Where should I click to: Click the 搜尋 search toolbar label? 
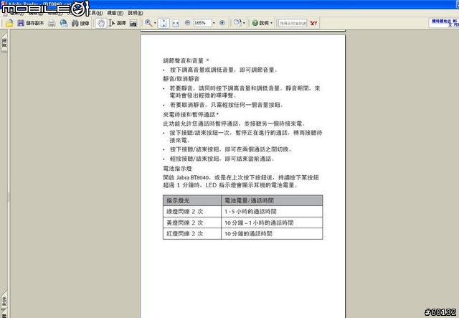pyautogui.click(x=85, y=23)
